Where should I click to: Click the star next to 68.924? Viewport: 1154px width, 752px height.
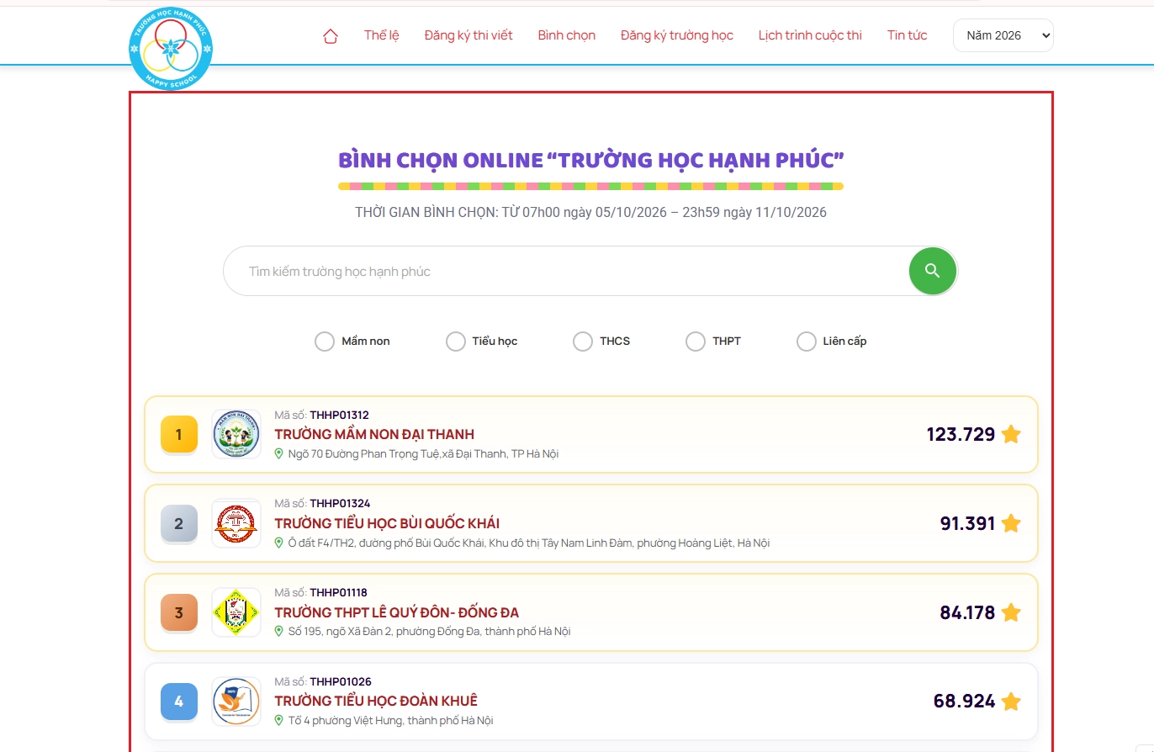click(1011, 702)
